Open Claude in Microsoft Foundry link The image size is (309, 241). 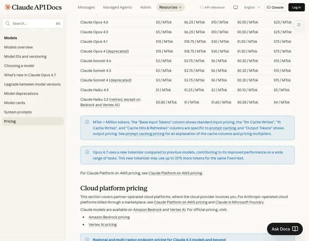pos(239,202)
